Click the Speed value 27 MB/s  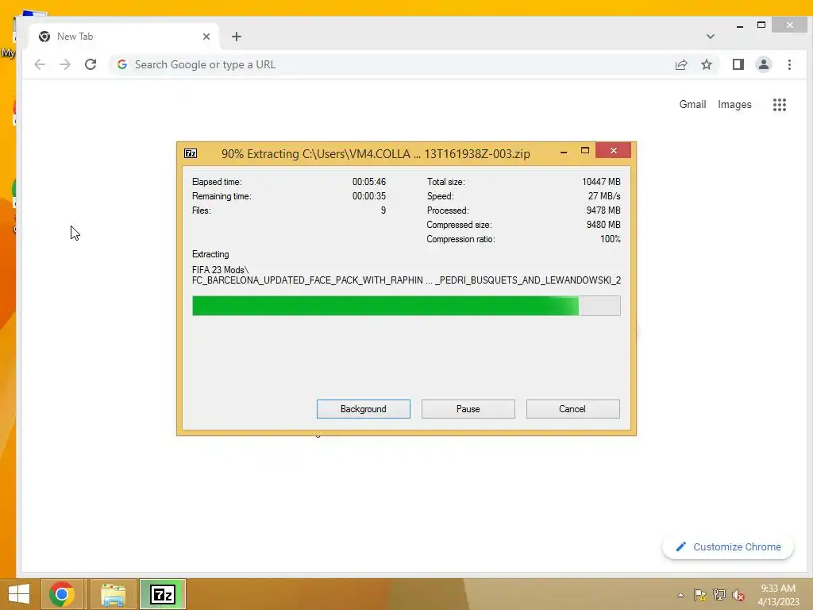(604, 196)
